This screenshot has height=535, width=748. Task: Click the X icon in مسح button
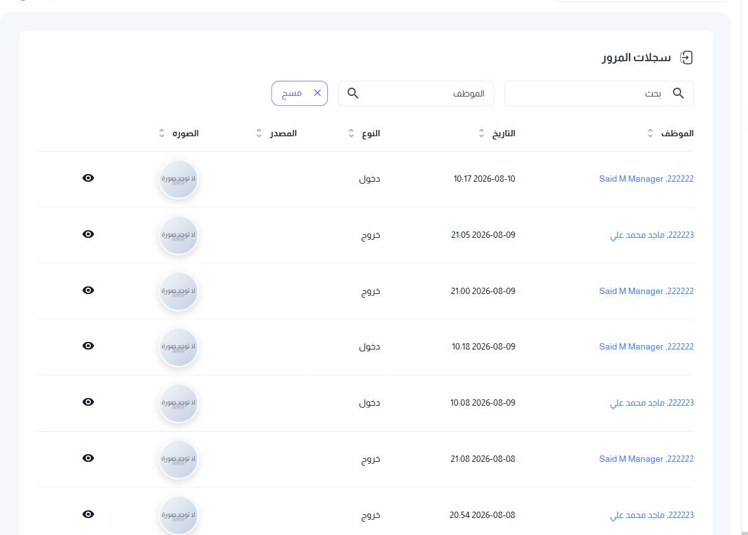click(317, 93)
